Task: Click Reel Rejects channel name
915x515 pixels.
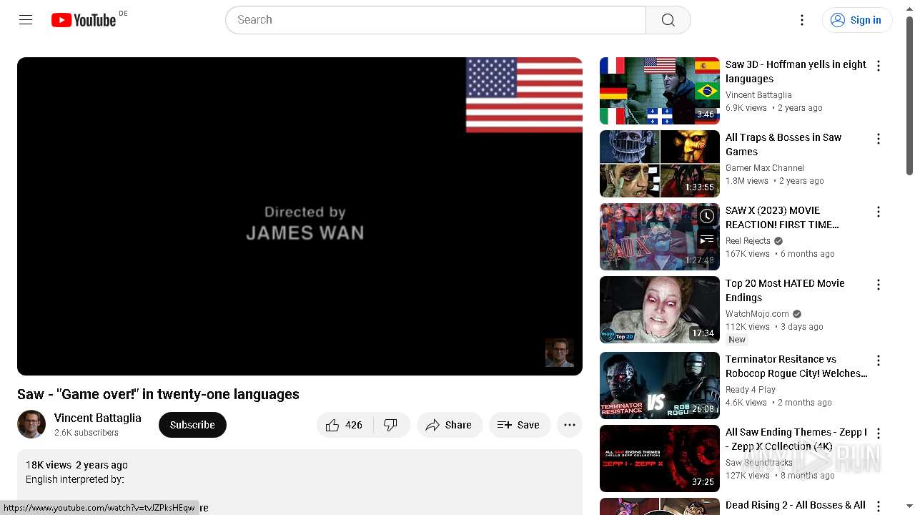Action: point(748,241)
